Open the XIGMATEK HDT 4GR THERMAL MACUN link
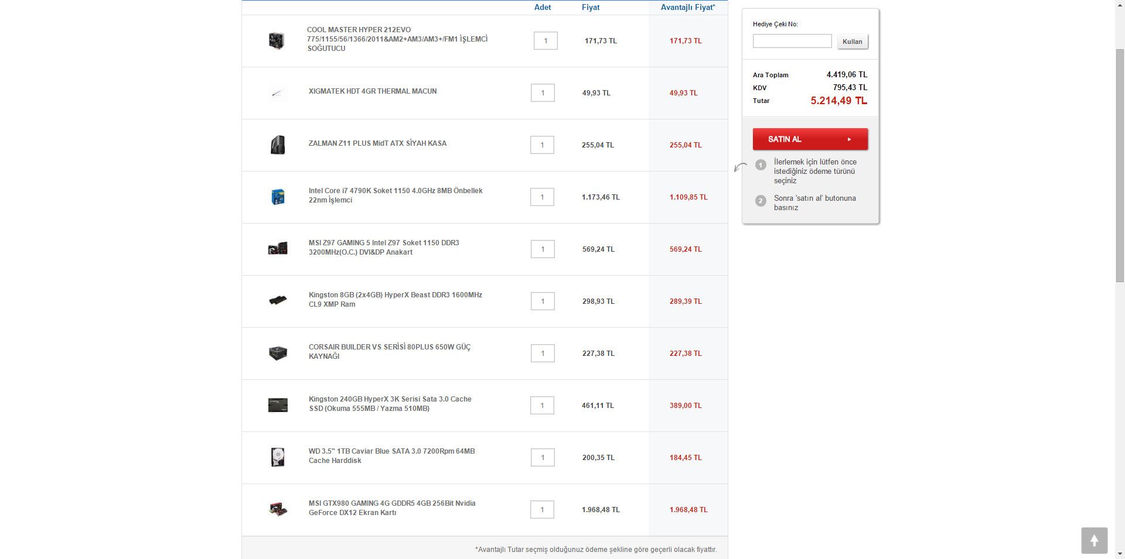The image size is (1125, 559). coord(373,91)
